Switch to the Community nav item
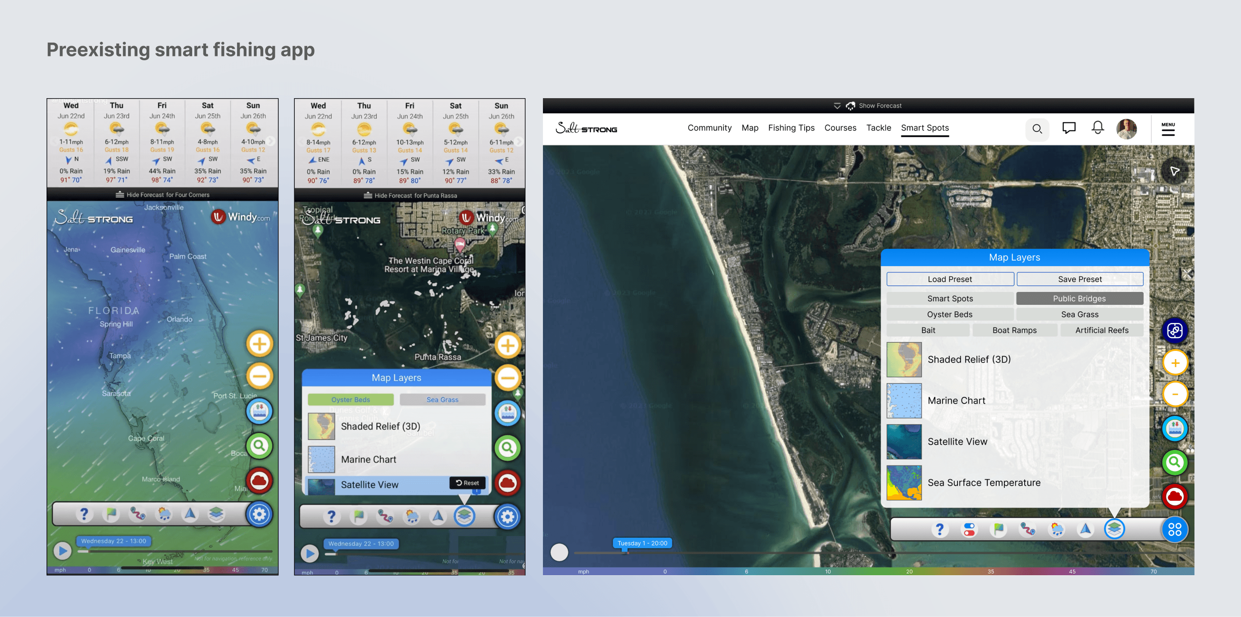 (709, 127)
